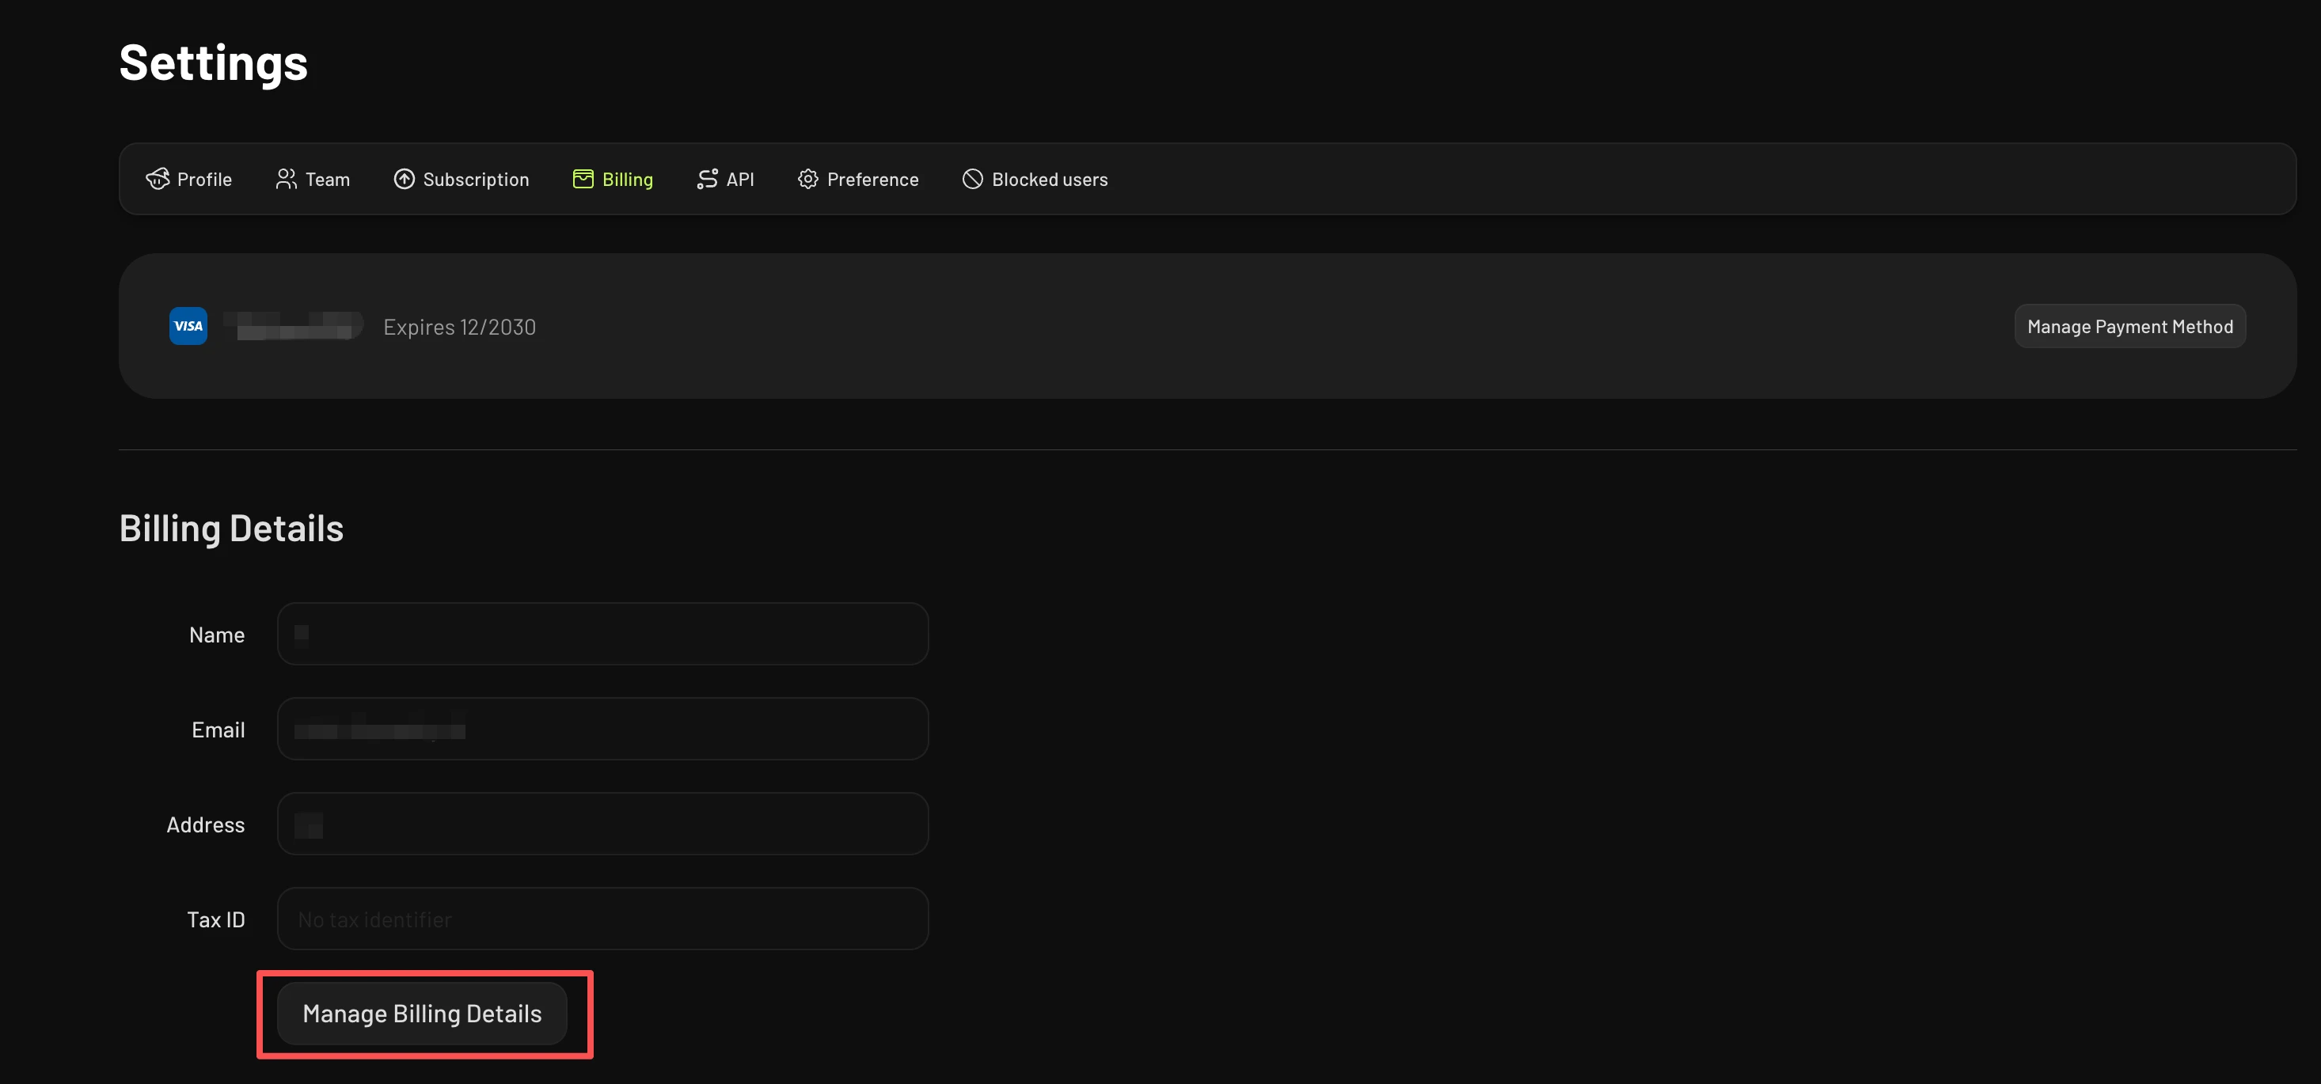Viewport: 2321px width, 1084px height.
Task: Click the Team people icon
Action: point(286,179)
